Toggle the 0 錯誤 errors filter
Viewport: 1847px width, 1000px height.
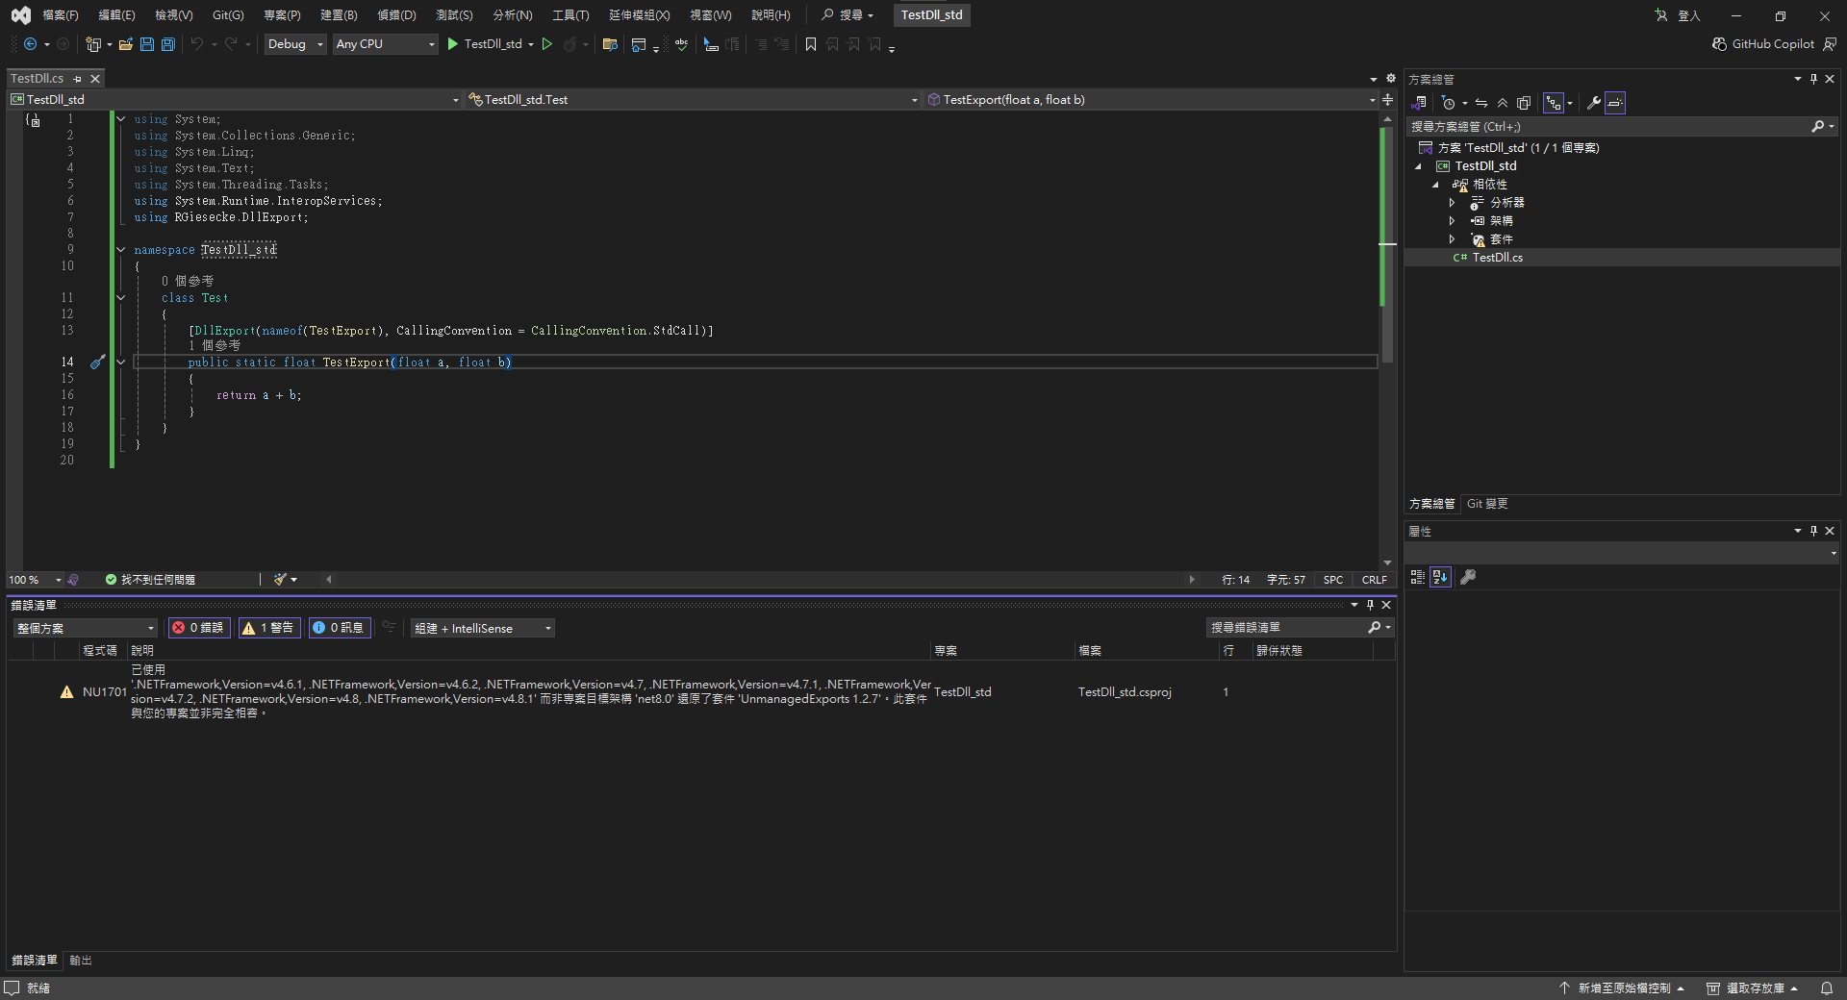[198, 628]
